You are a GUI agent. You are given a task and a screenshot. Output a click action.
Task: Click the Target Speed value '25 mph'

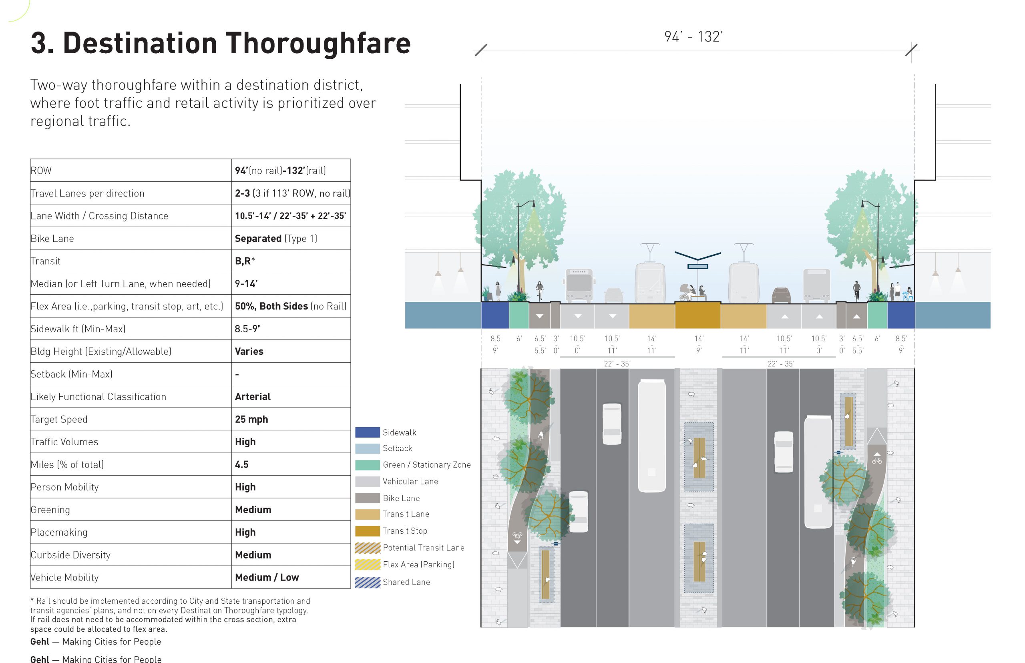[251, 419]
